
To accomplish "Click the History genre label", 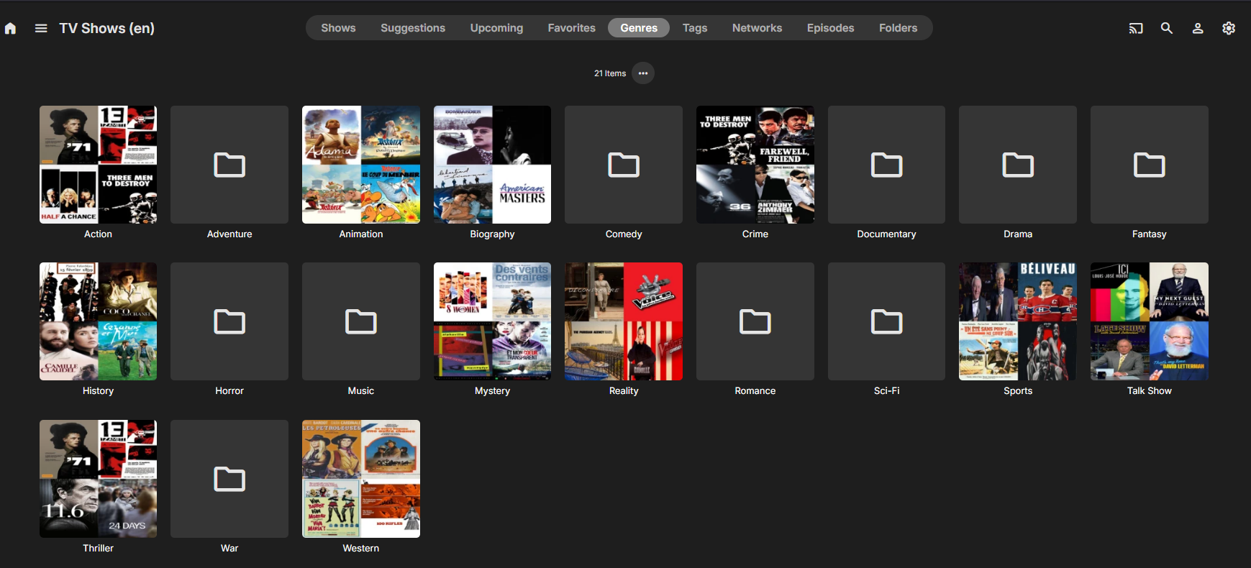I will click(98, 391).
